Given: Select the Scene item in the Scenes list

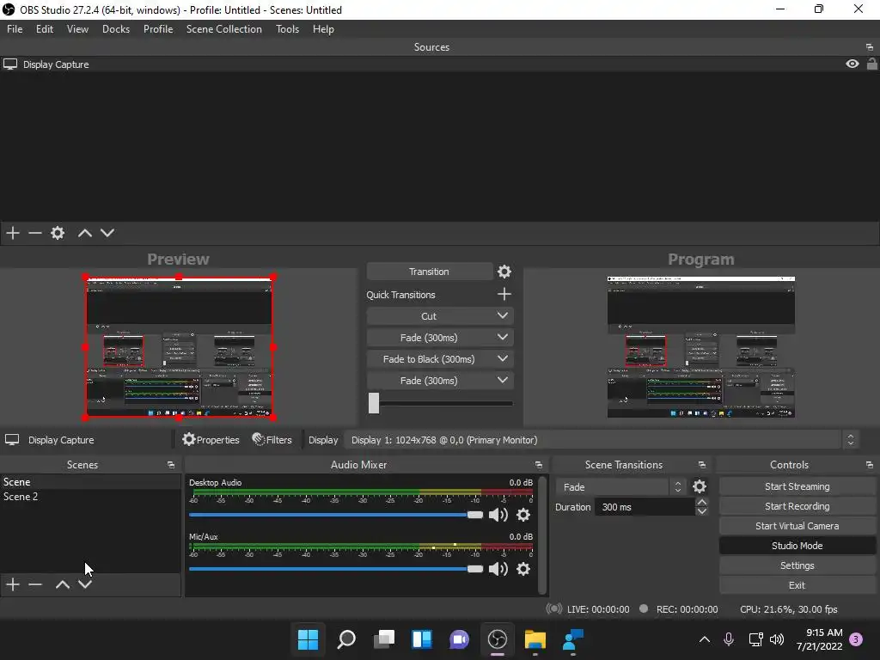Looking at the screenshot, I should coord(90,482).
